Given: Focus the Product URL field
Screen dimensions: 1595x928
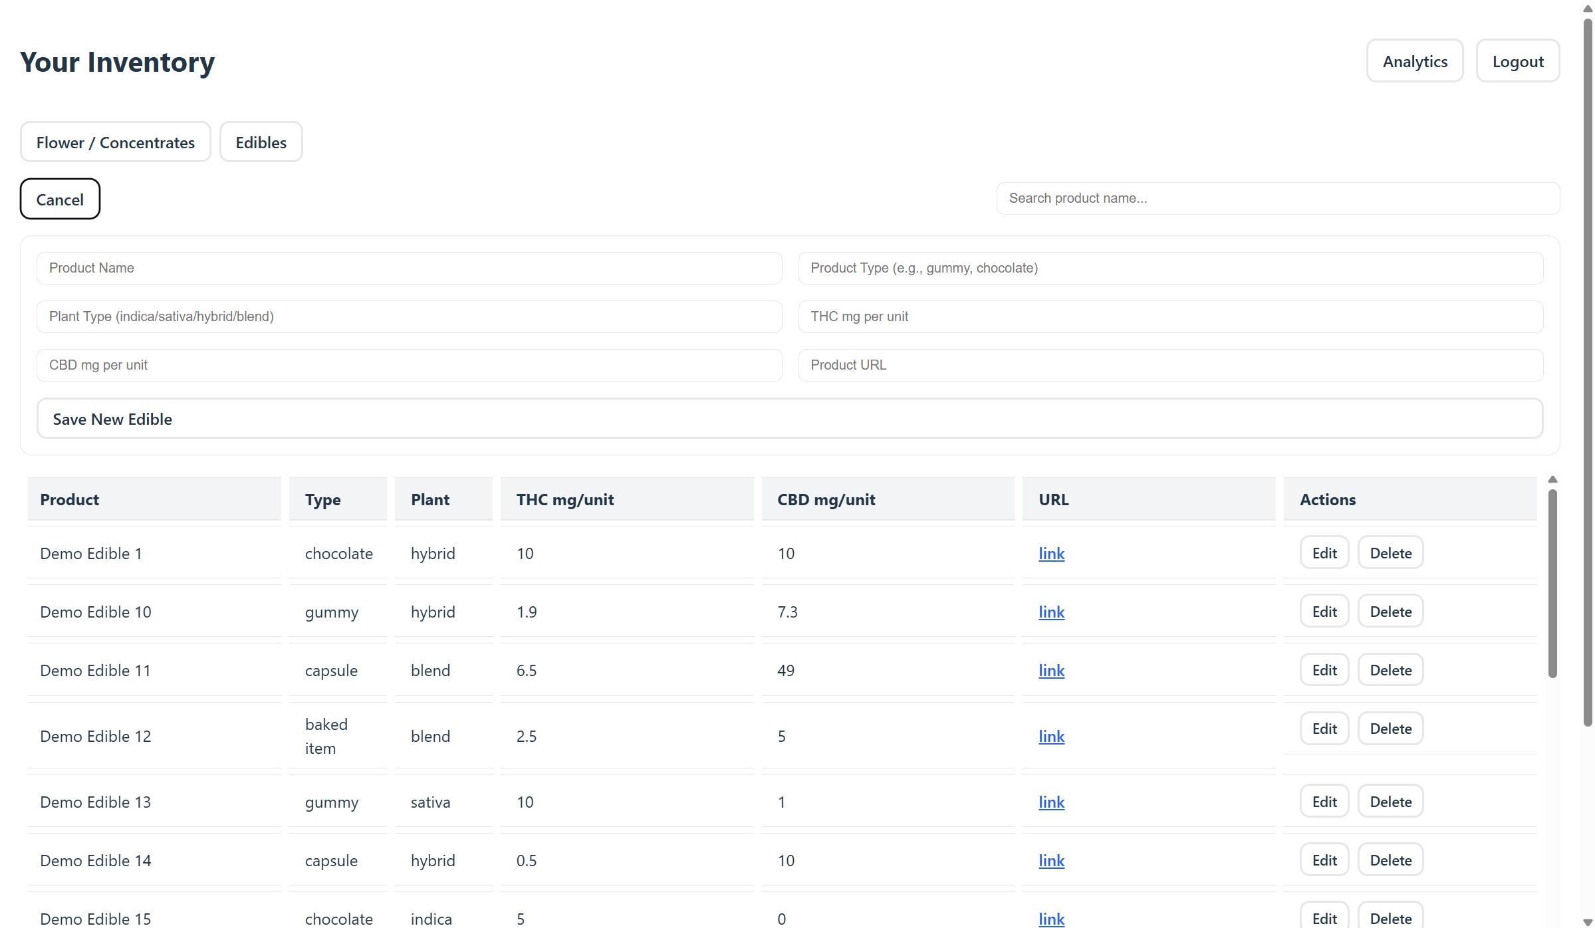Looking at the screenshot, I should pos(1170,365).
